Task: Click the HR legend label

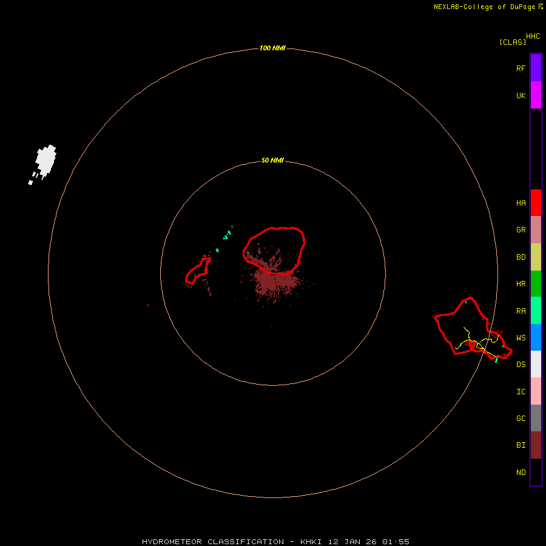Action: tap(521, 284)
